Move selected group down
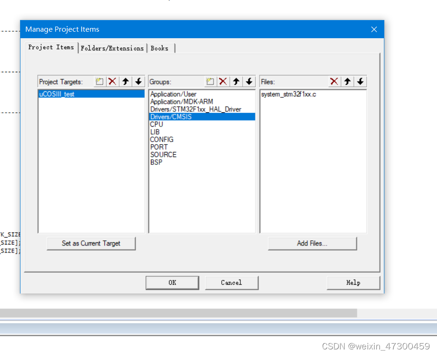This screenshot has width=437, height=355. coord(249,82)
